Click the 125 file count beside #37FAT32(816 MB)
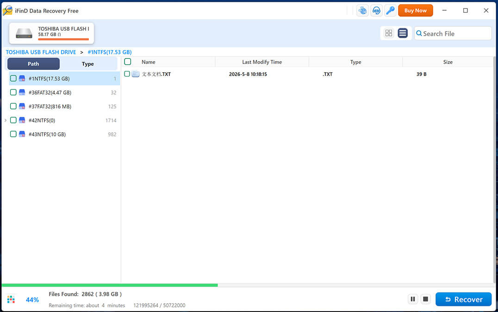This screenshot has width=498, height=312. (112, 106)
